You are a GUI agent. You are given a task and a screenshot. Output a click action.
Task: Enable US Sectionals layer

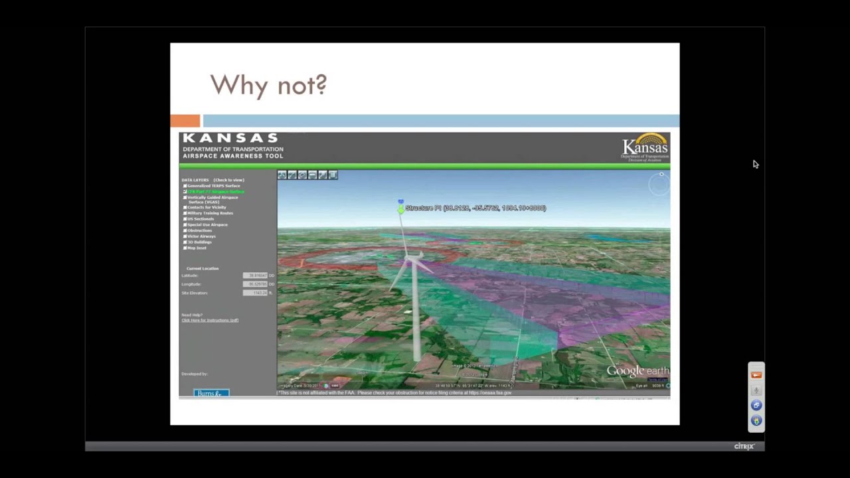(185, 219)
